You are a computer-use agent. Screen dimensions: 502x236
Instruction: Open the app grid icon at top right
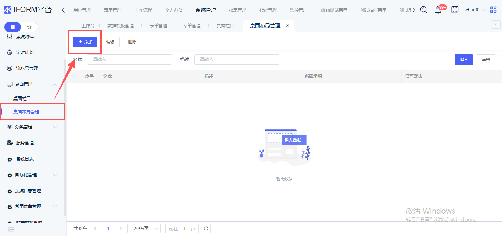(493, 10)
